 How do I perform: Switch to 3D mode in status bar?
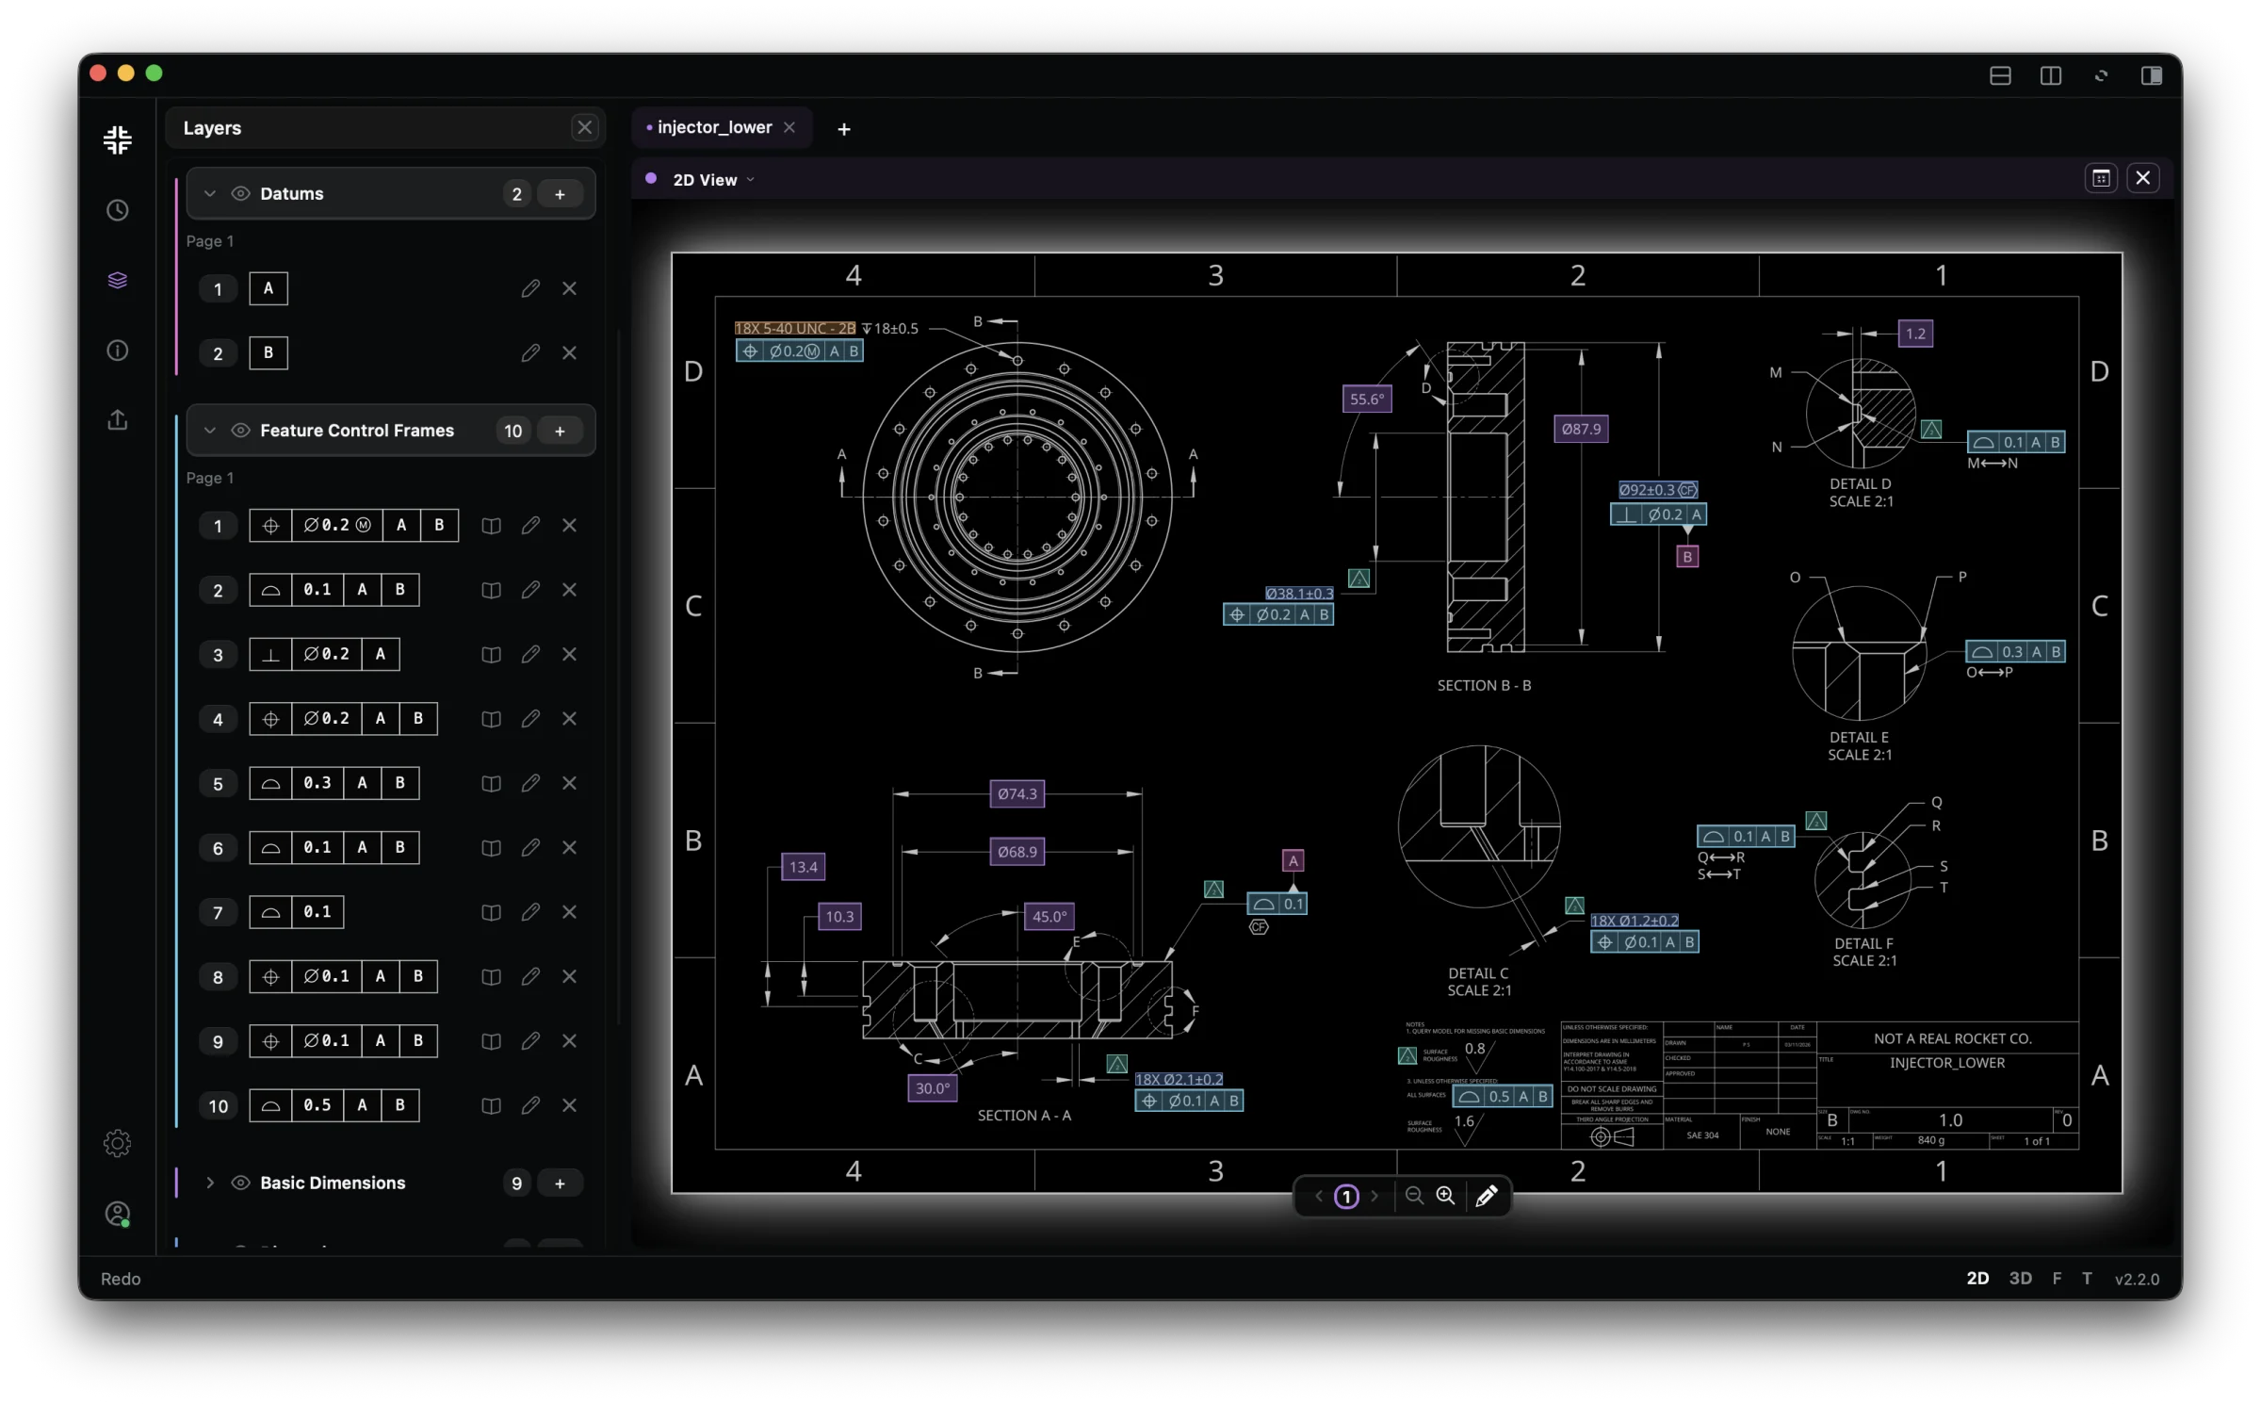point(2021,1278)
